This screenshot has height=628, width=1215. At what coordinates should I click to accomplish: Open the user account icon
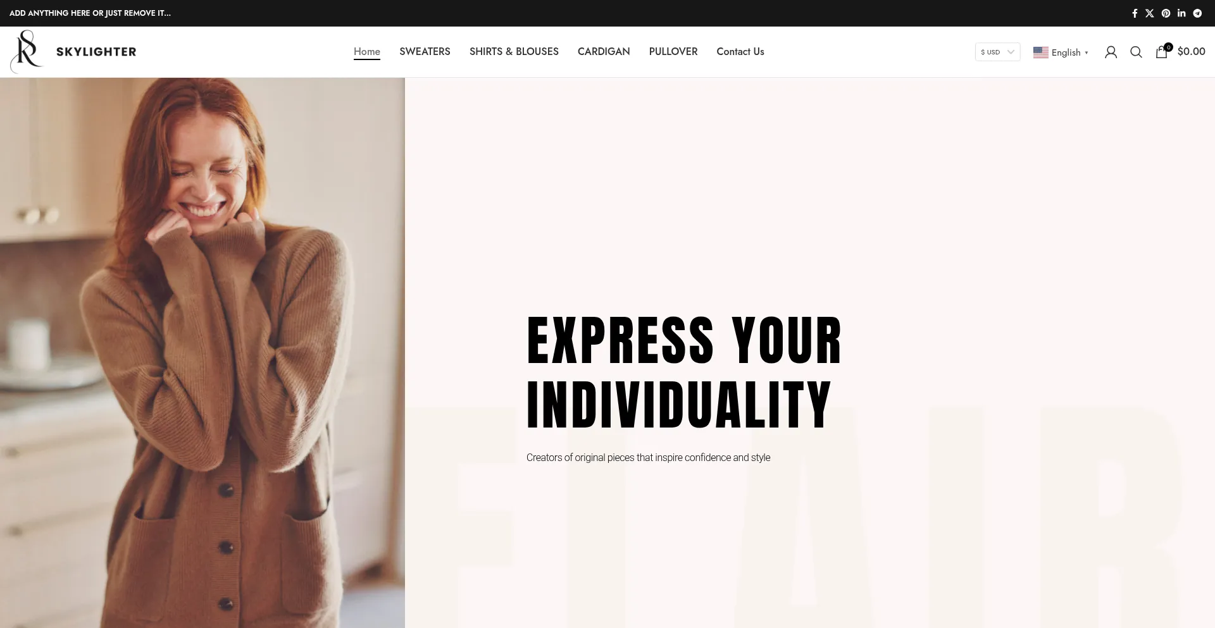(1111, 52)
